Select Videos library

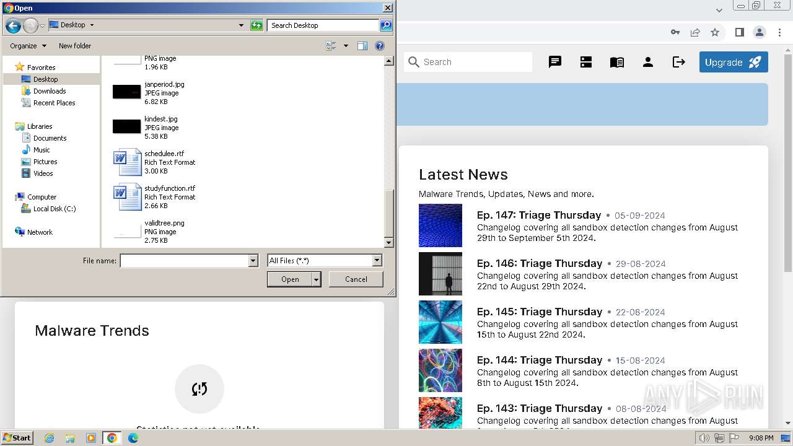pos(43,173)
